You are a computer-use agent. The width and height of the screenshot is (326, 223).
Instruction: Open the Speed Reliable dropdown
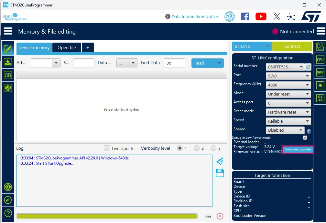288,121
